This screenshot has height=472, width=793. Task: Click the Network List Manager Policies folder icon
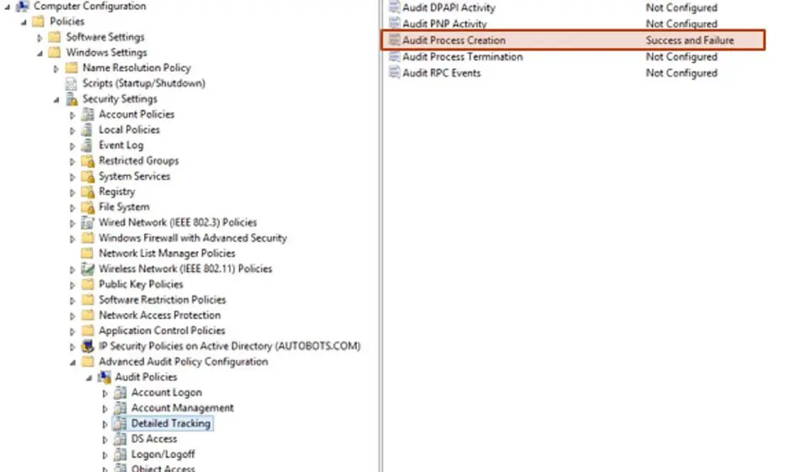coord(88,253)
